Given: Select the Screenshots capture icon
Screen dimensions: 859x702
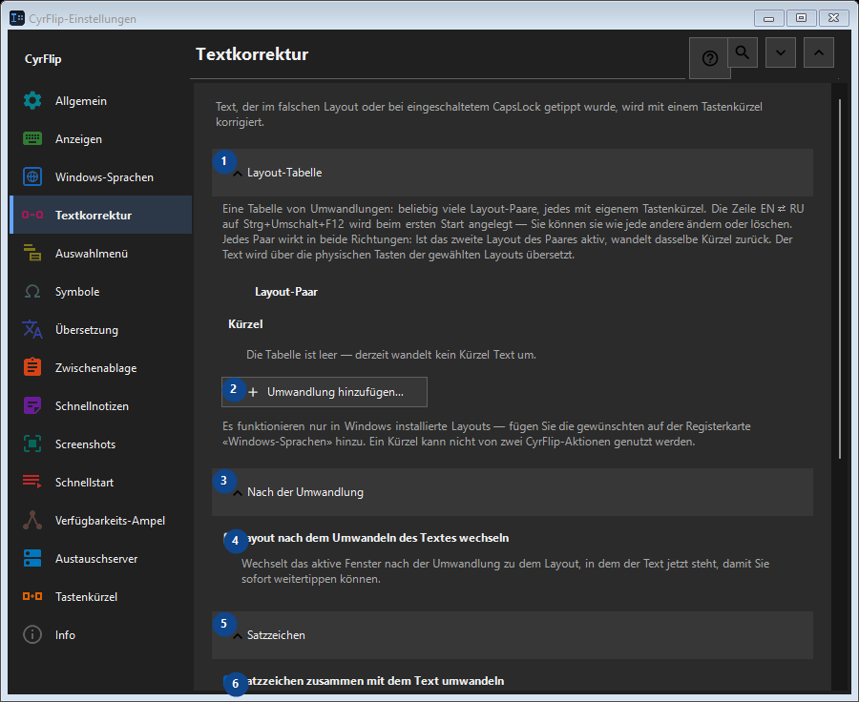Looking at the screenshot, I should tap(32, 444).
